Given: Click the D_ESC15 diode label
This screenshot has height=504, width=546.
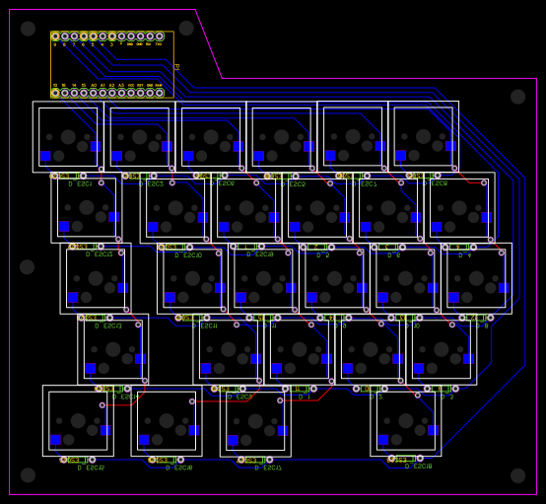Looking at the screenshot, I should [91, 468].
